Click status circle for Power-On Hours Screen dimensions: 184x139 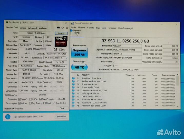tap(73, 84)
